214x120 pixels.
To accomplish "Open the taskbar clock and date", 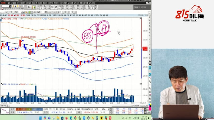I will click(x=144, y=118).
